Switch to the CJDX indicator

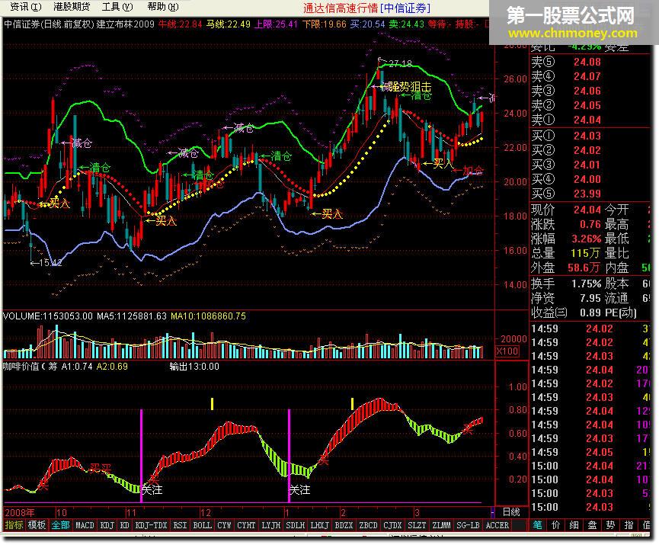[392, 525]
